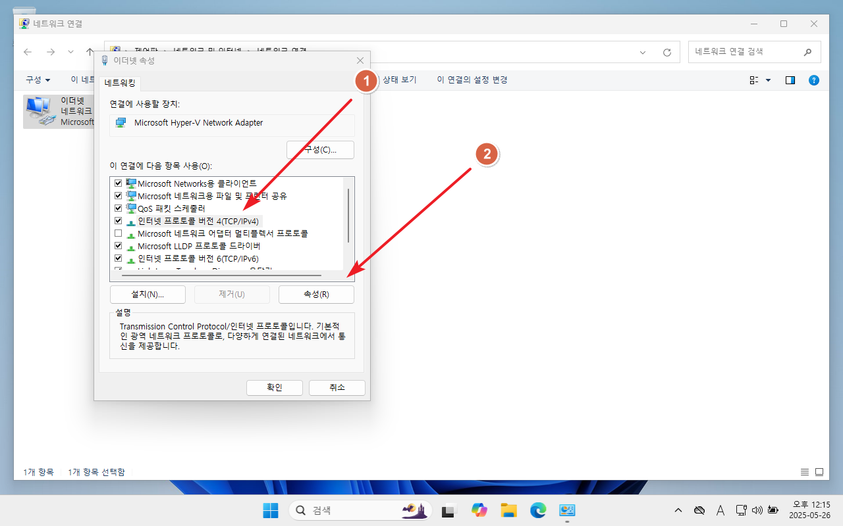
Task: Go up one folder level
Action: (90, 52)
